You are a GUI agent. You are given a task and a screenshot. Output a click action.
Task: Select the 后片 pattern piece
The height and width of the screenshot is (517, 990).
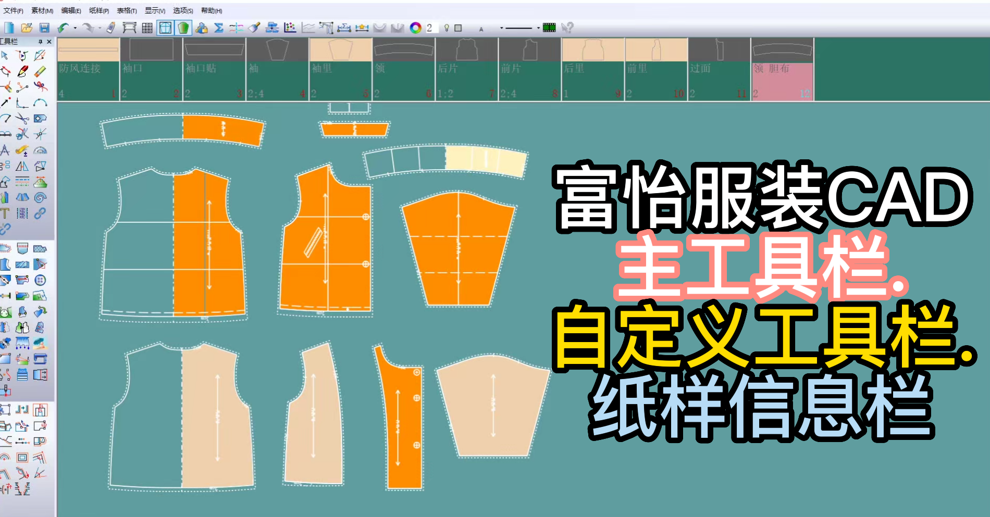pos(467,69)
